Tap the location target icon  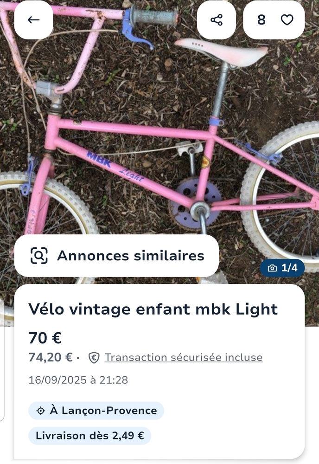(40, 411)
